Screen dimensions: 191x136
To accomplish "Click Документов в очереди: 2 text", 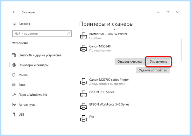I will (107, 84).
